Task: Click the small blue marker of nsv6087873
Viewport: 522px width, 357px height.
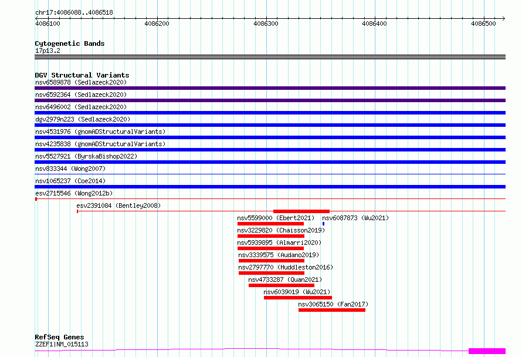Action: [323, 224]
